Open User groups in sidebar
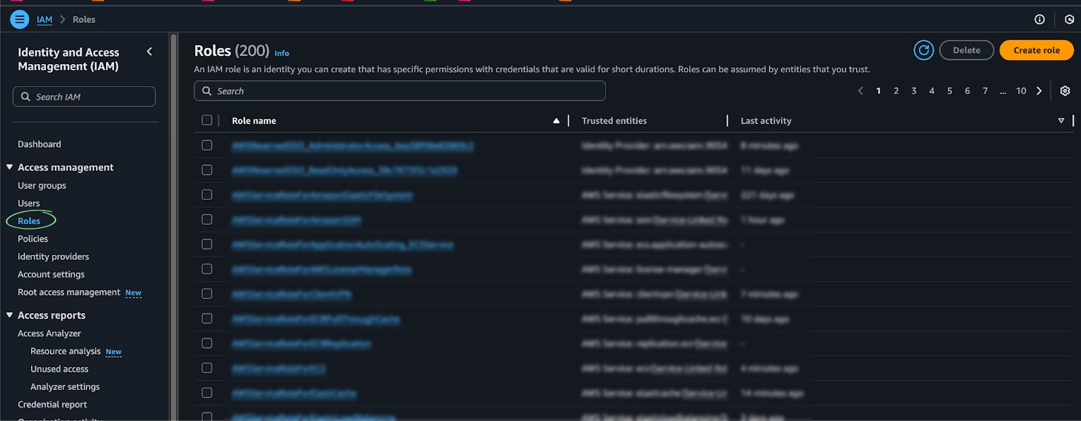 tap(42, 186)
